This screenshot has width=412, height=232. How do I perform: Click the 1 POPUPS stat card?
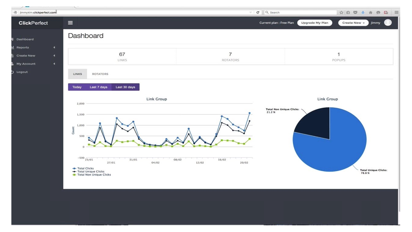point(339,56)
